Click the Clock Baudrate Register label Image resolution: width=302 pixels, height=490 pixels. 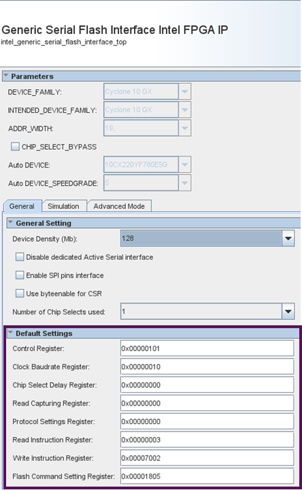(x=51, y=367)
